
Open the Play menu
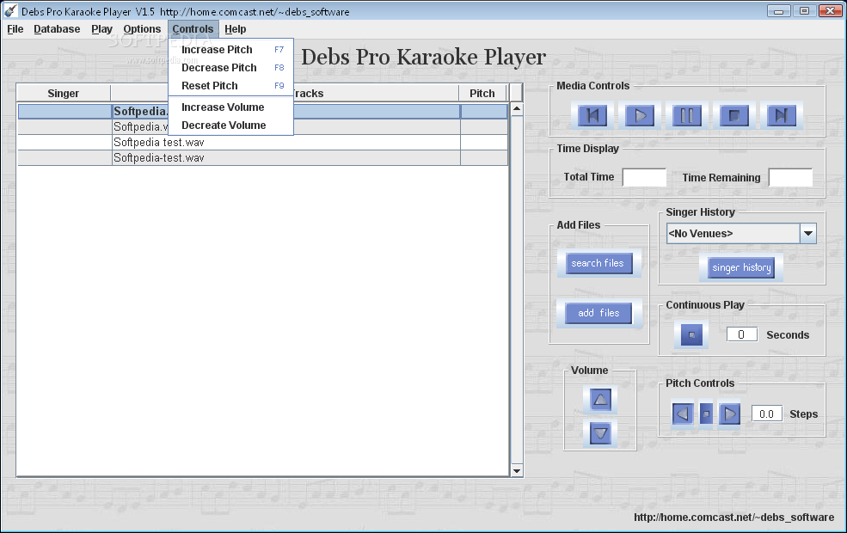tap(101, 29)
